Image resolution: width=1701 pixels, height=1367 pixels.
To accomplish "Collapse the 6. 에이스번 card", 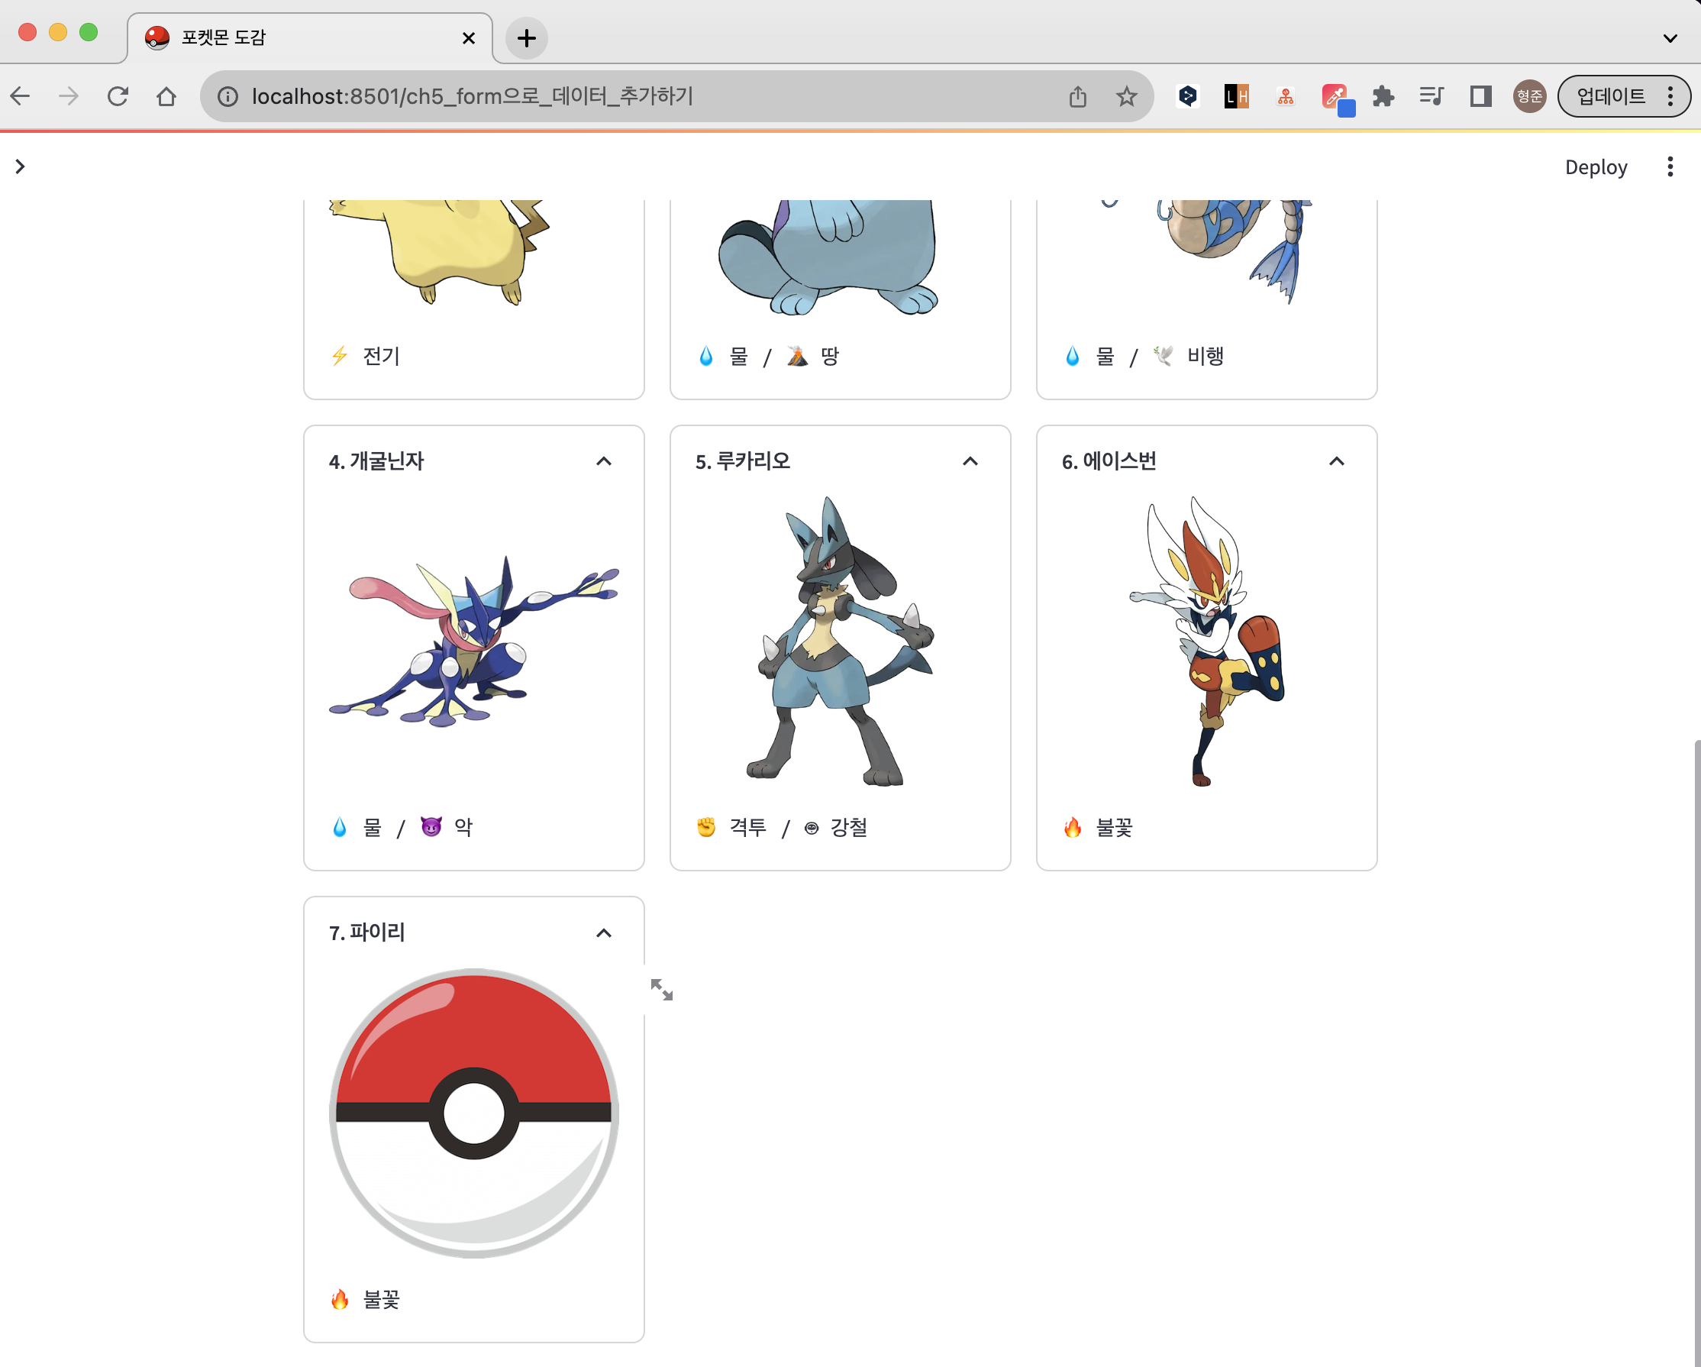I will tap(1336, 462).
